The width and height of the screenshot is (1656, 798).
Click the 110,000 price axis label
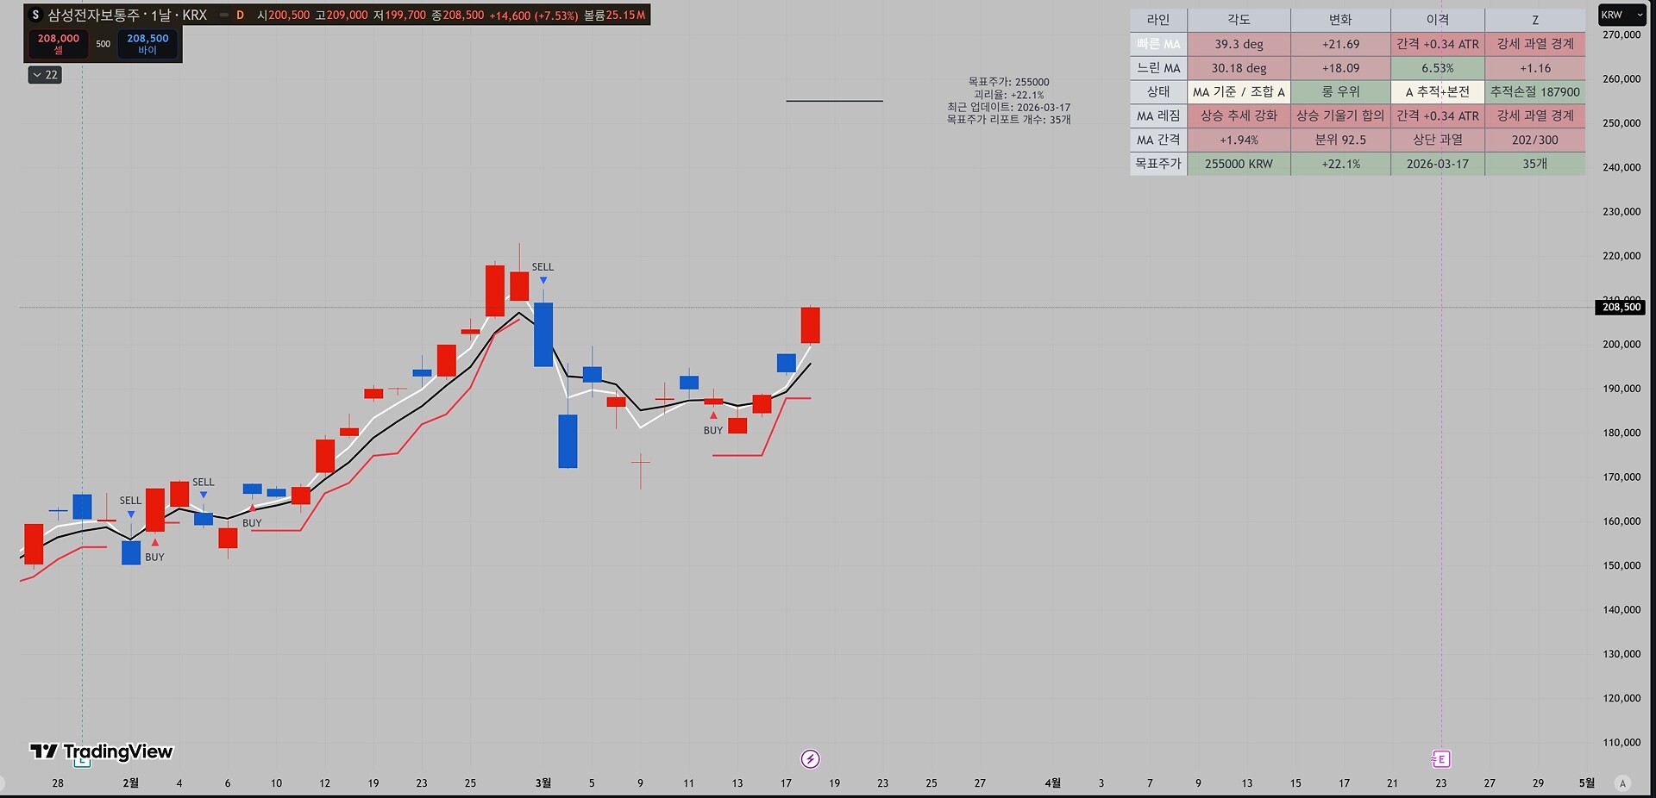point(1621,743)
